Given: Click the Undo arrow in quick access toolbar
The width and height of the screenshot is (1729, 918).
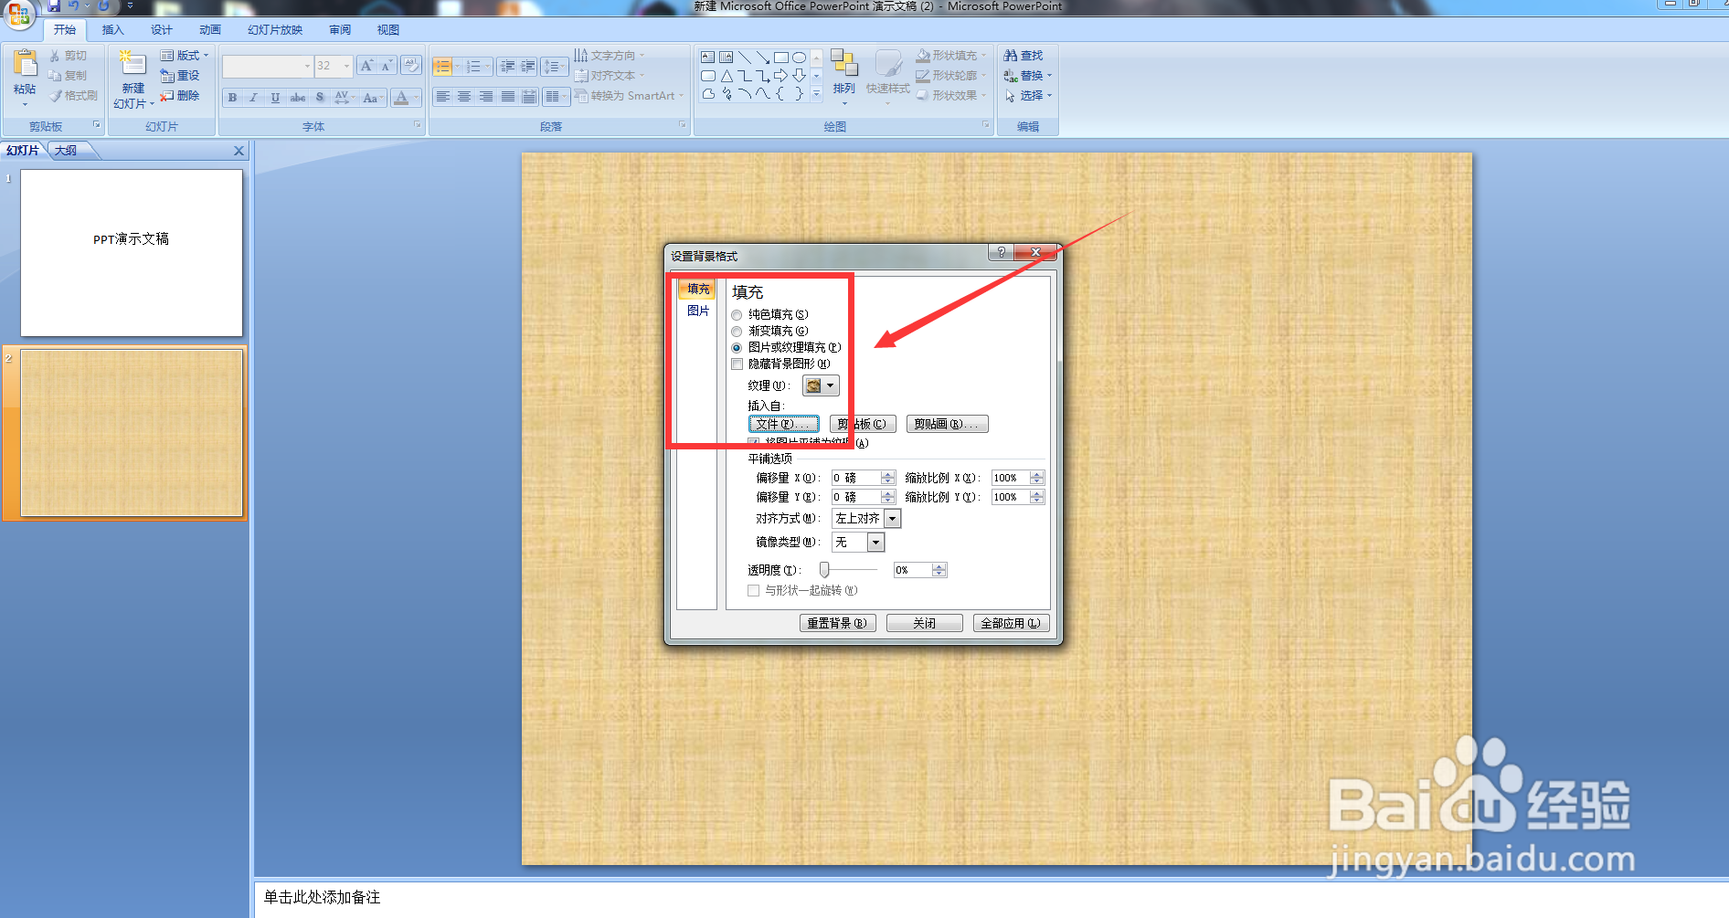Looking at the screenshot, I should coord(73,5).
